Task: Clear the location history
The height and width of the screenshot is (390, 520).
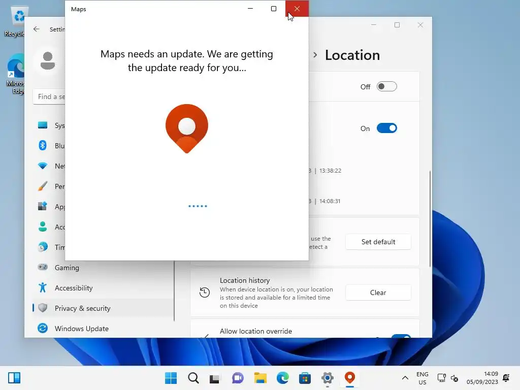Action: (378, 292)
